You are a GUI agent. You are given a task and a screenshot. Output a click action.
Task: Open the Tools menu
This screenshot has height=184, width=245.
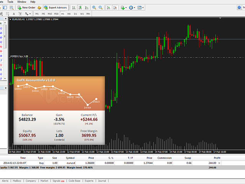click(x=10, y=2)
